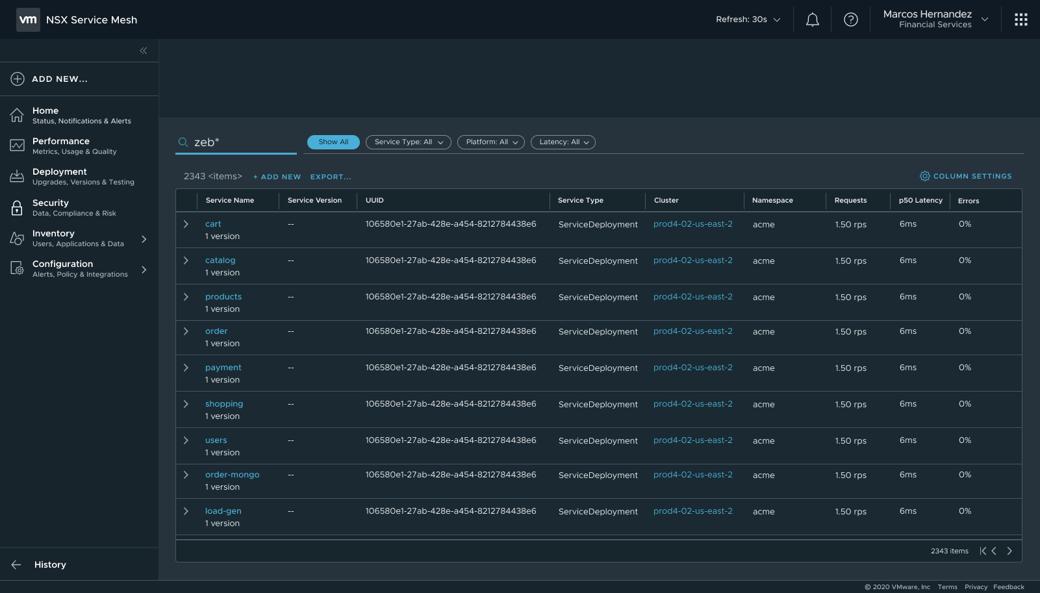Sort by Requests column header
This screenshot has width=1040, height=593.
(x=850, y=200)
